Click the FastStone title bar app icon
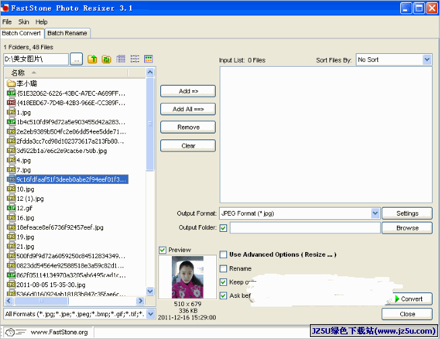This screenshot has width=440, height=339. click(5, 7)
